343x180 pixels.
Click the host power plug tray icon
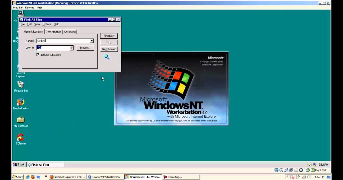298,177
